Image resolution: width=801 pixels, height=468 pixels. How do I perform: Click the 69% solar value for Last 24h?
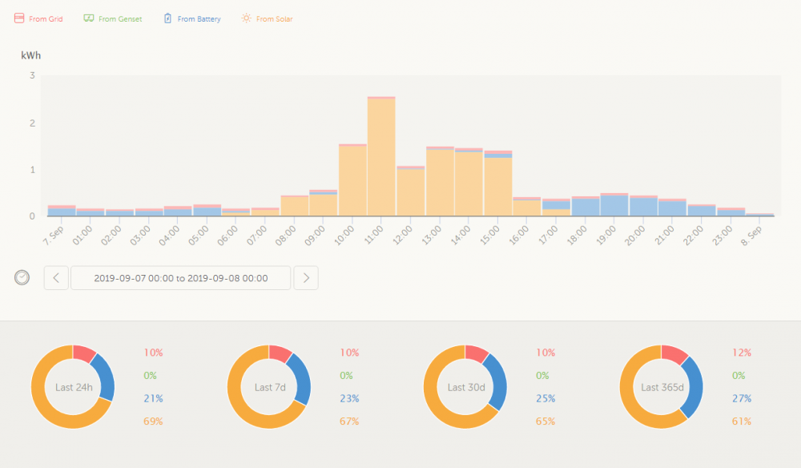tap(153, 422)
